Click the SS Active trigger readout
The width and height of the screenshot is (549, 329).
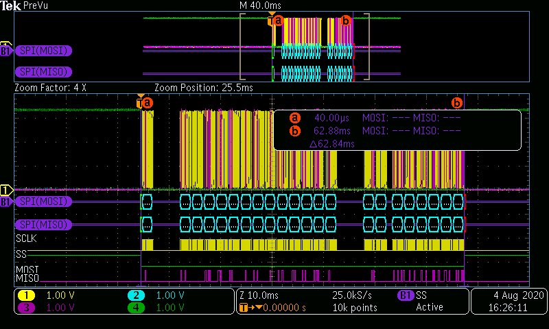pos(430,302)
